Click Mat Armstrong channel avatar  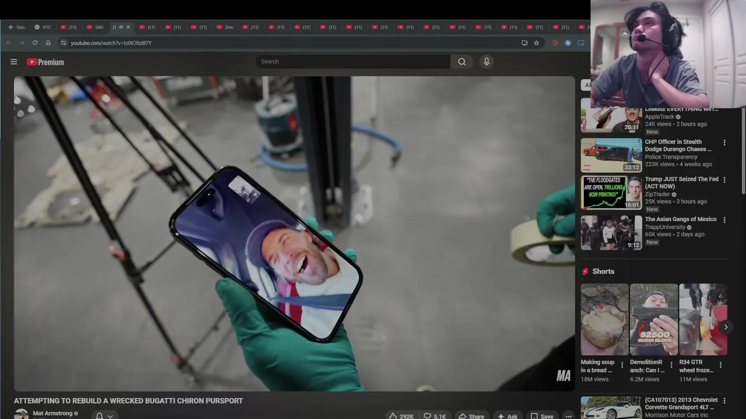tap(21, 414)
